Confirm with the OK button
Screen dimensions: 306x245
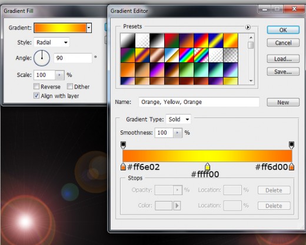tap(283, 30)
